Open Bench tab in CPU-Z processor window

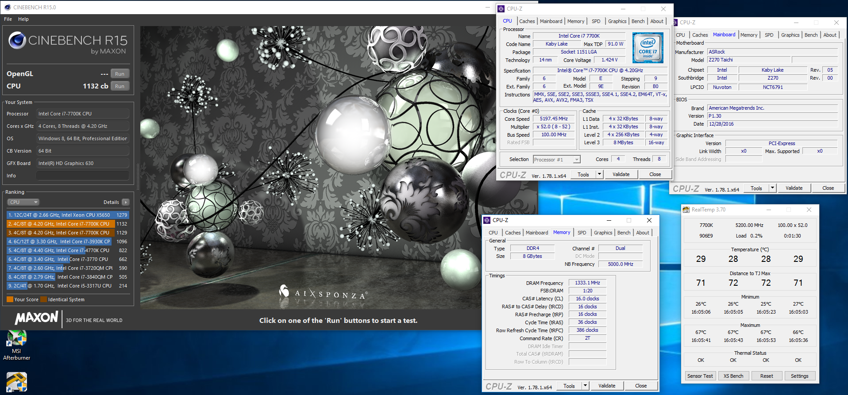click(638, 21)
